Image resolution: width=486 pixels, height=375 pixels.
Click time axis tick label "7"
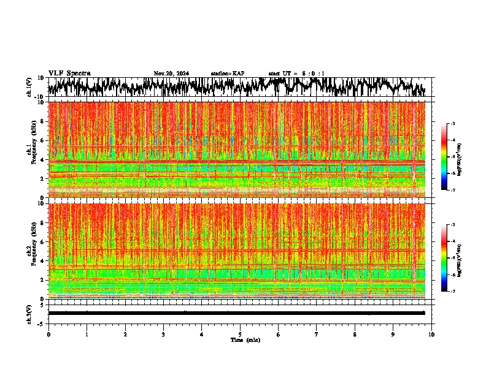[x=317, y=335]
